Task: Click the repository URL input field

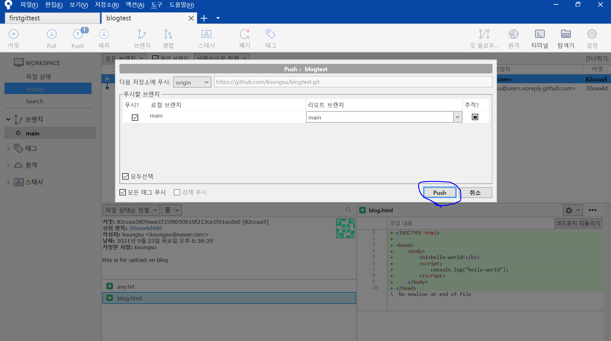Action: click(353, 82)
